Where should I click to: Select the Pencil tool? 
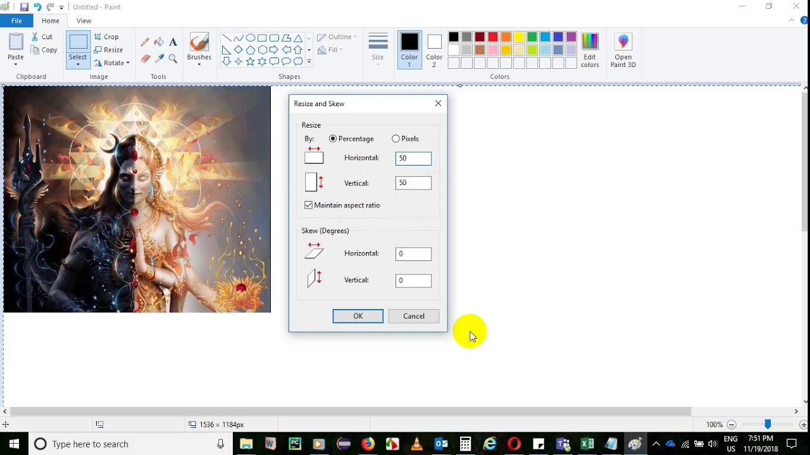click(145, 42)
